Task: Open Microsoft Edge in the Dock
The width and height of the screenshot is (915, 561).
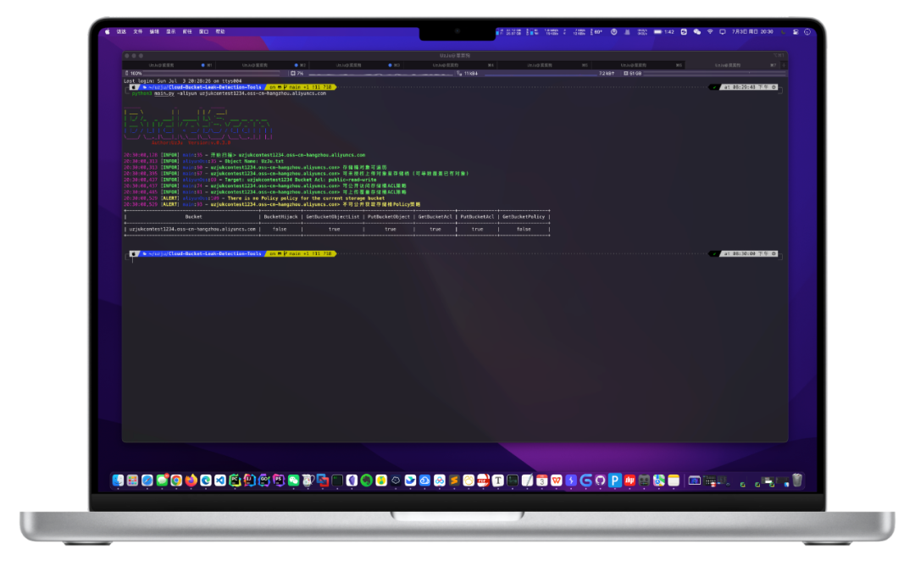Action: (x=206, y=480)
